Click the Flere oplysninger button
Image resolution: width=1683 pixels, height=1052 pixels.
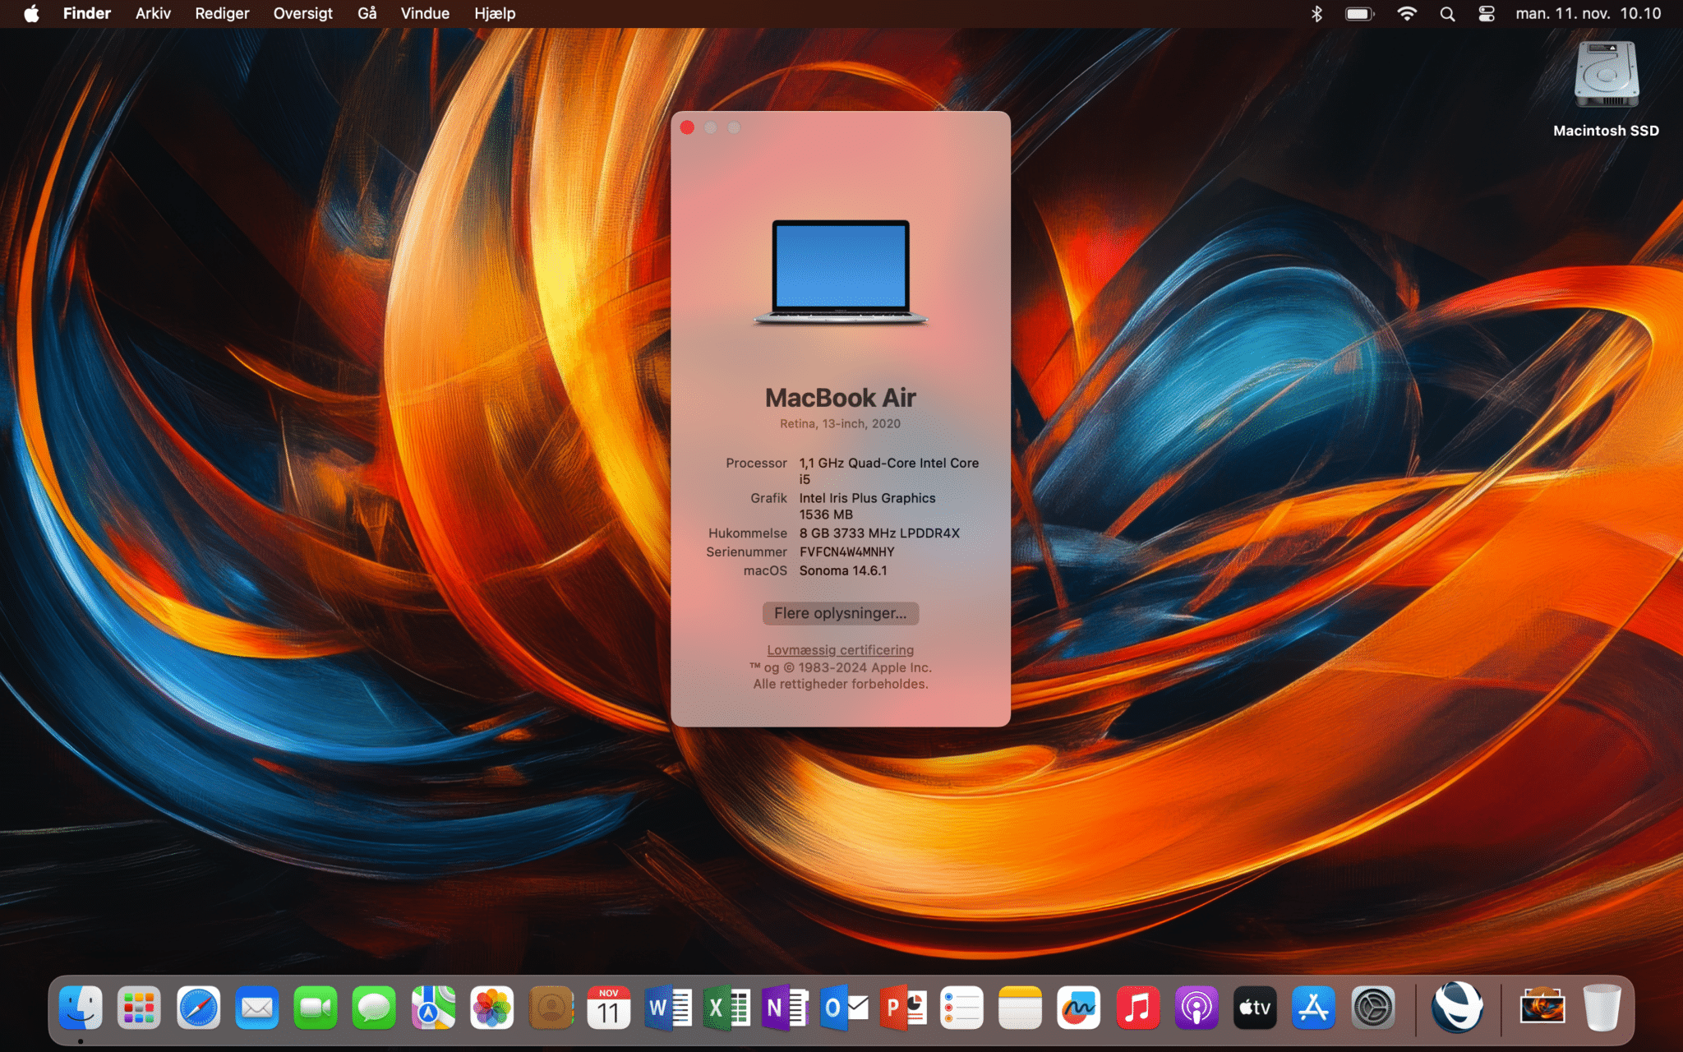840,613
